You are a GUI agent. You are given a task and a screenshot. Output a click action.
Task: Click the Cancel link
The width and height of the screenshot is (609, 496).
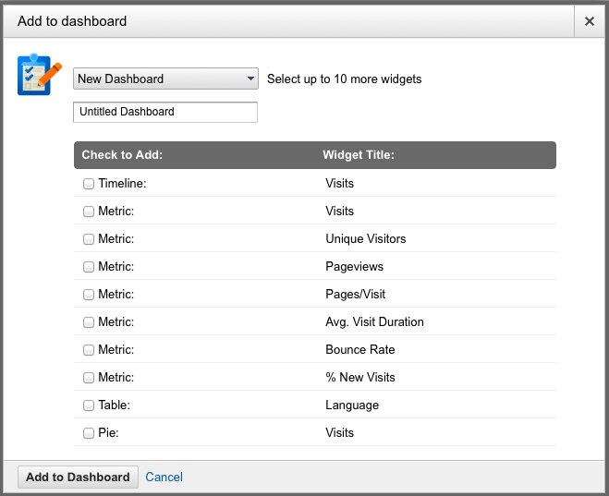pos(164,478)
